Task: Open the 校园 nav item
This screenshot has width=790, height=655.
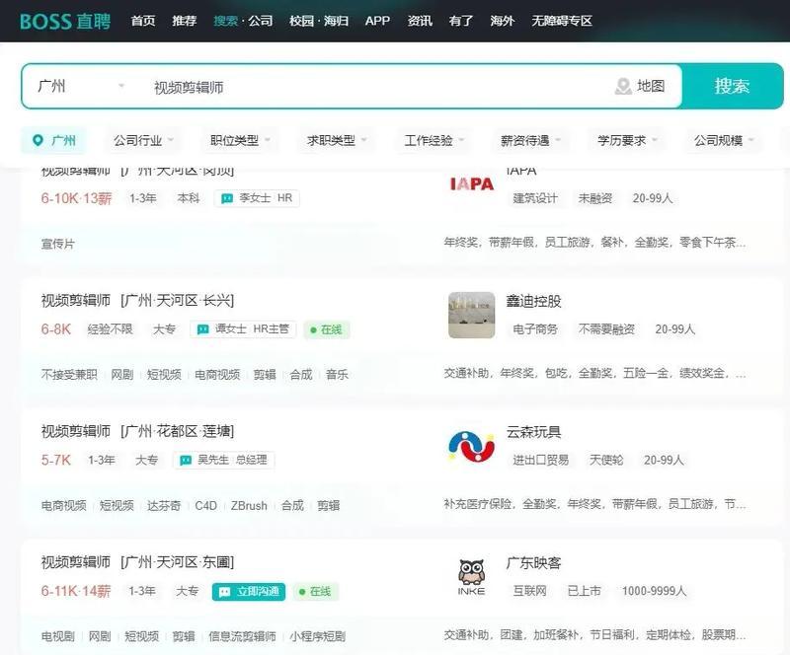Action: (301, 21)
